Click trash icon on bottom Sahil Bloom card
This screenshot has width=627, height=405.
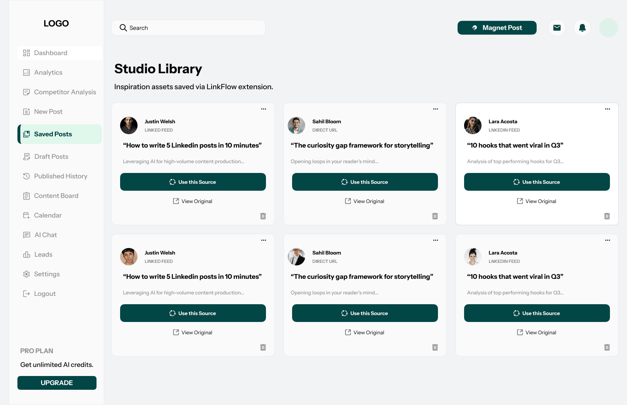435,347
